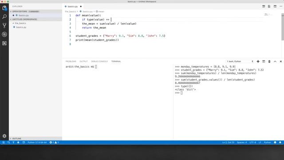284x160 pixels.
Task: Select Python interpreter version in status bar
Action: click(x=37, y=142)
